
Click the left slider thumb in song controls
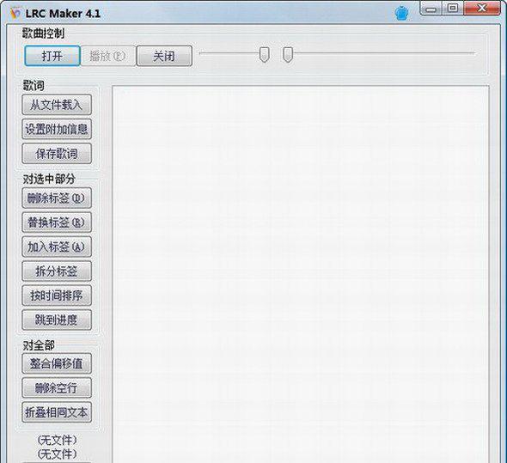264,54
